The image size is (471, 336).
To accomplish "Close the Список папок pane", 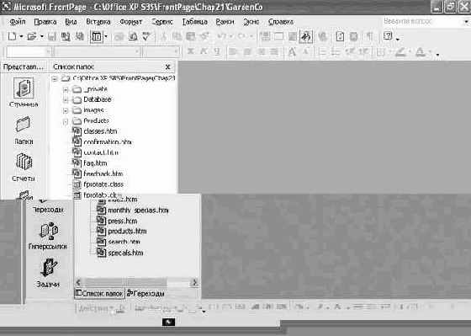I will pos(168,67).
